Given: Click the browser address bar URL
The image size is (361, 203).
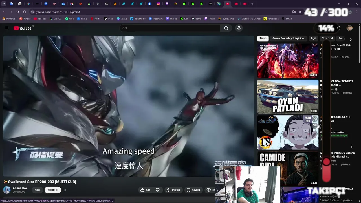Looking at the screenshot, I should click(58, 12).
